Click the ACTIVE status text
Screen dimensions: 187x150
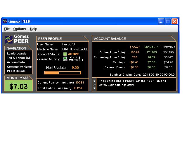(x=73, y=54)
